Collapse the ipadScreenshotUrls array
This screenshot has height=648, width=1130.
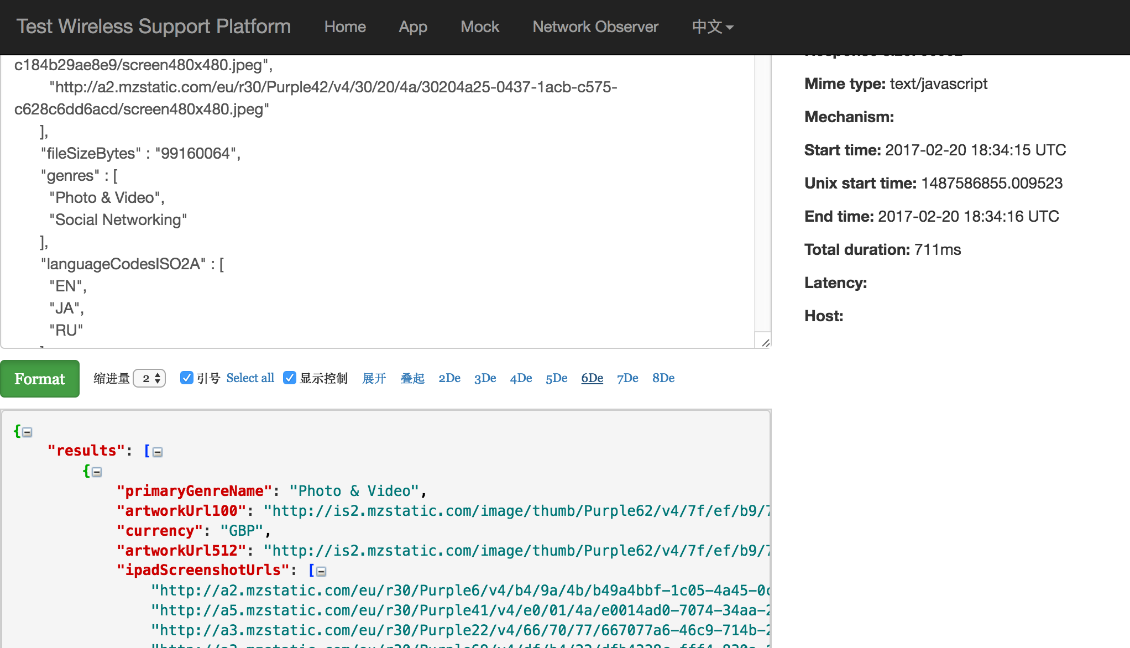pyautogui.click(x=321, y=571)
